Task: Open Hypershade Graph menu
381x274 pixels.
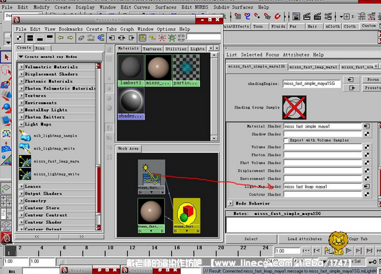Action: [127, 29]
